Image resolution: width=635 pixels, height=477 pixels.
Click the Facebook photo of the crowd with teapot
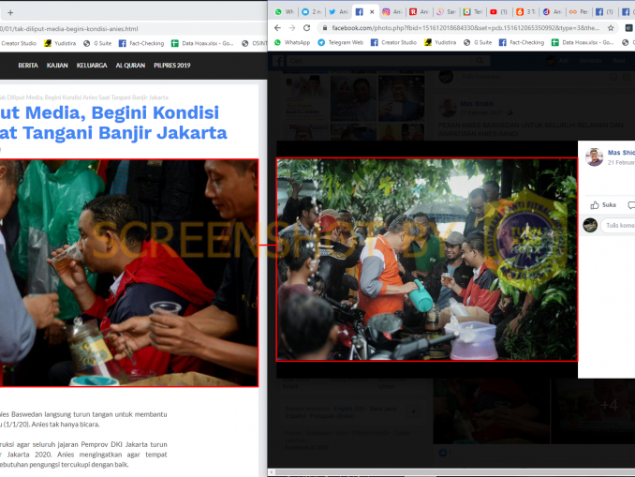tap(427, 260)
